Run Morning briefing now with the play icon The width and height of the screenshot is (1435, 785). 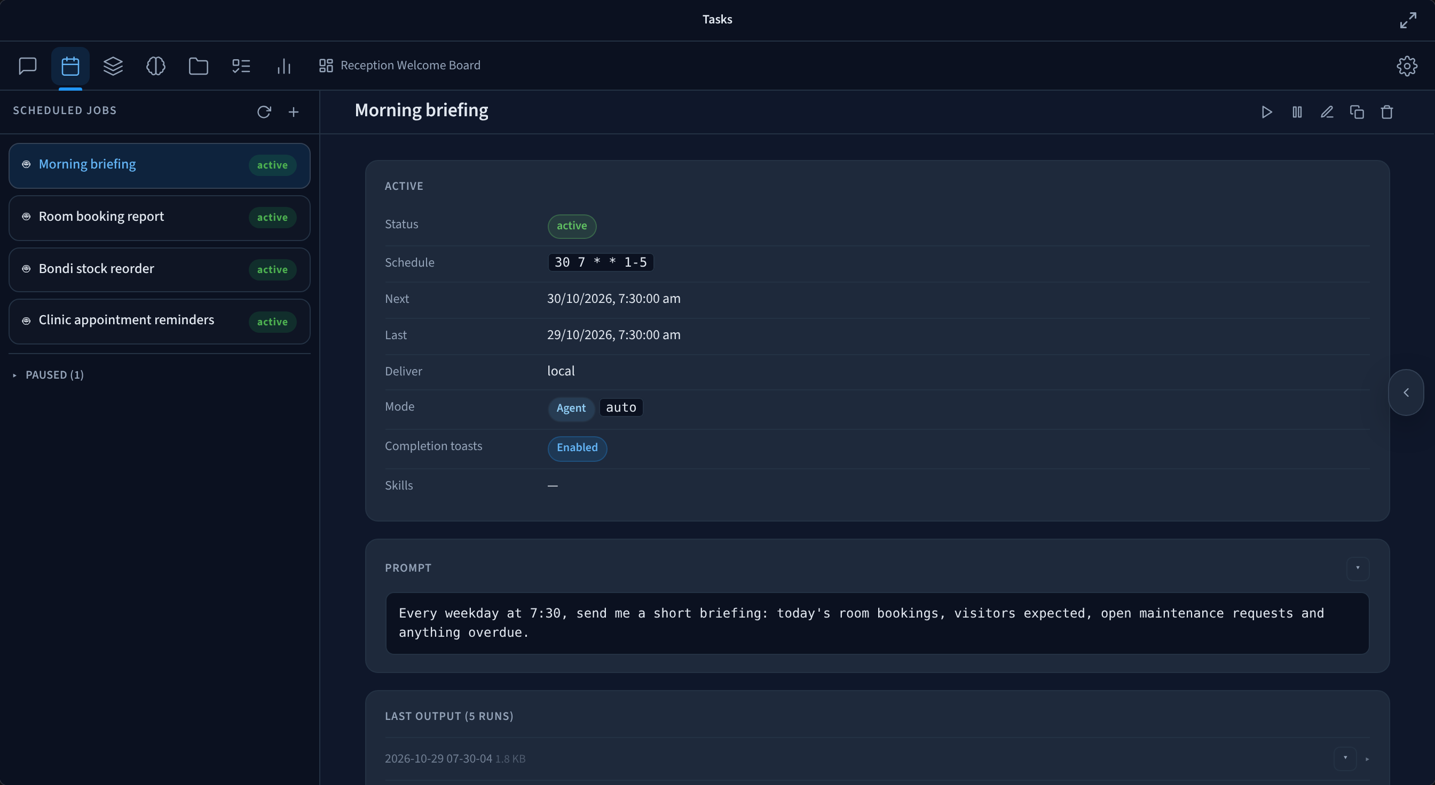[x=1267, y=112]
